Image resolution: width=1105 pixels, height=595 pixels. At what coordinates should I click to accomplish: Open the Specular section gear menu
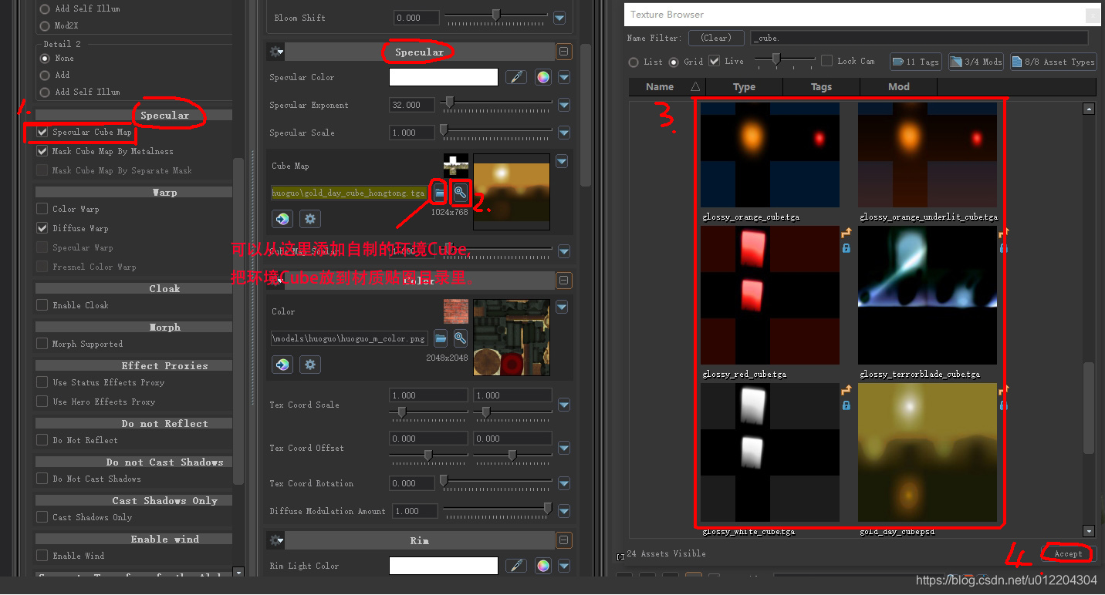coord(275,52)
